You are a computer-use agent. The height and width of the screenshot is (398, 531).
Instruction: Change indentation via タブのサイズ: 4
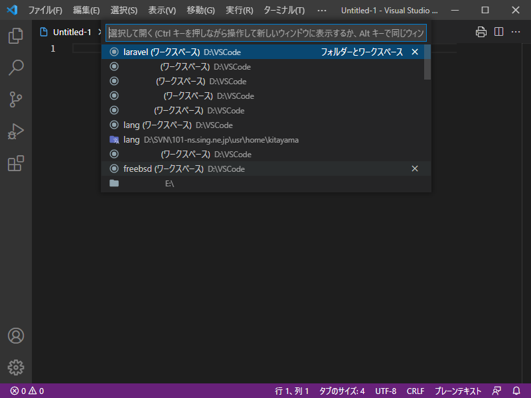pos(342,391)
